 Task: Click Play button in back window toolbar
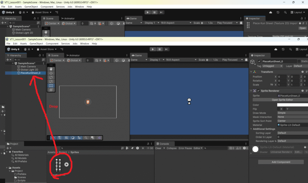point(147,12)
